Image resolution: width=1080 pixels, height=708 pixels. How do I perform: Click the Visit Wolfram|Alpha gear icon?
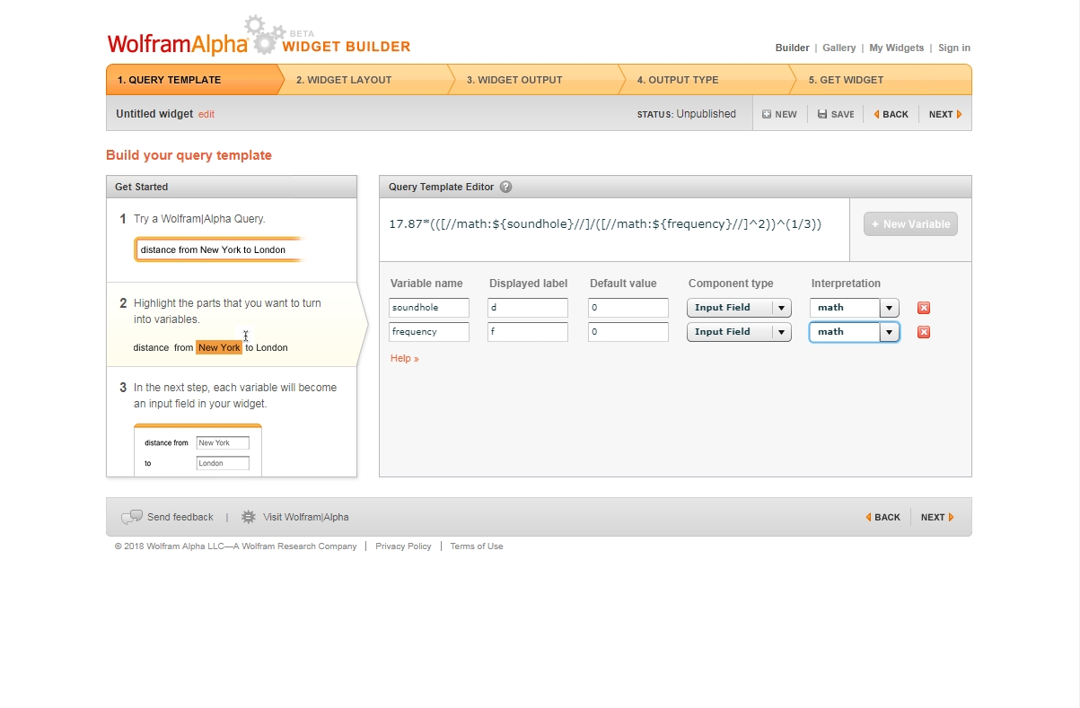pyautogui.click(x=249, y=517)
